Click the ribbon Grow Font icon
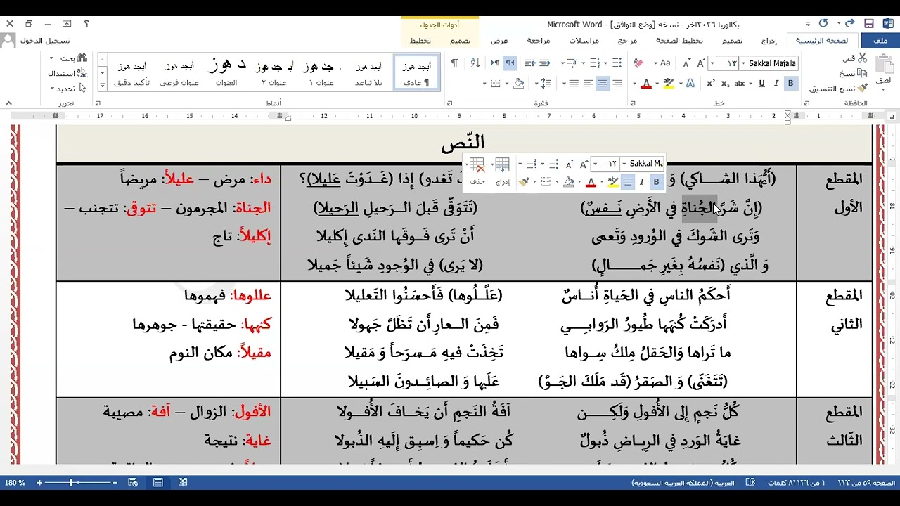 700,63
